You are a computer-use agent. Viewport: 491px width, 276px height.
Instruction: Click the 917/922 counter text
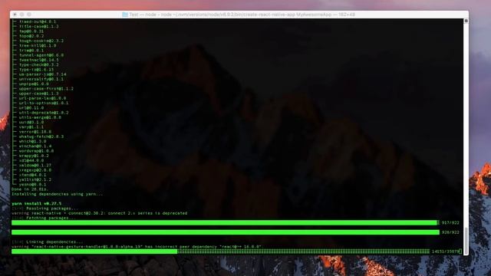[x=450, y=223]
